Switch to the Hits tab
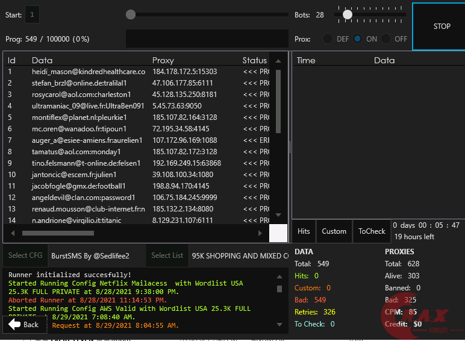Viewport: 465px width, 341px height. pos(304,231)
